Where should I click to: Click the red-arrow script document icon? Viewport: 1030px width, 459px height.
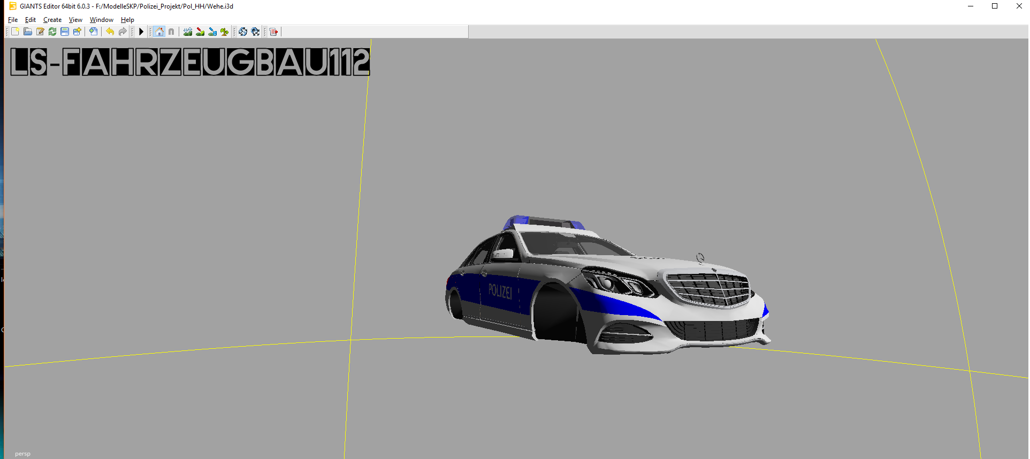click(274, 32)
